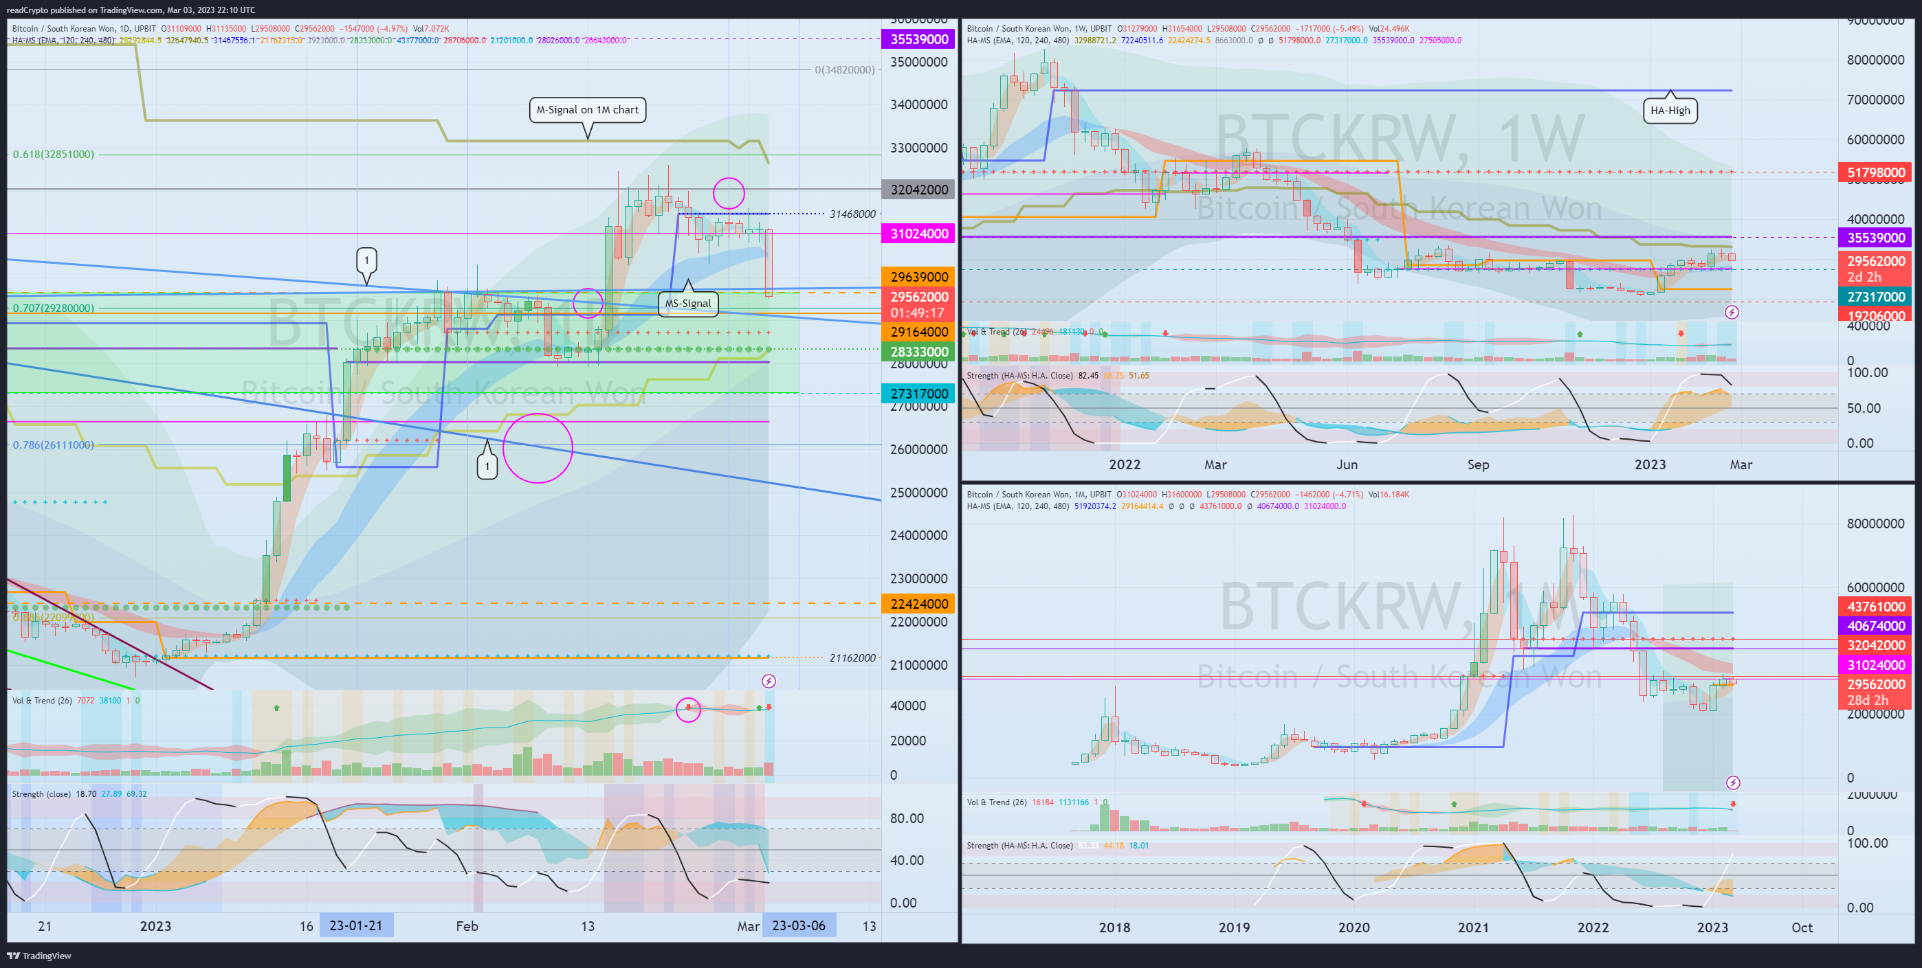Click the monthly 'Vol & Trend (26)' indicator legend
Viewport: 1922px width, 968px height.
(x=997, y=802)
